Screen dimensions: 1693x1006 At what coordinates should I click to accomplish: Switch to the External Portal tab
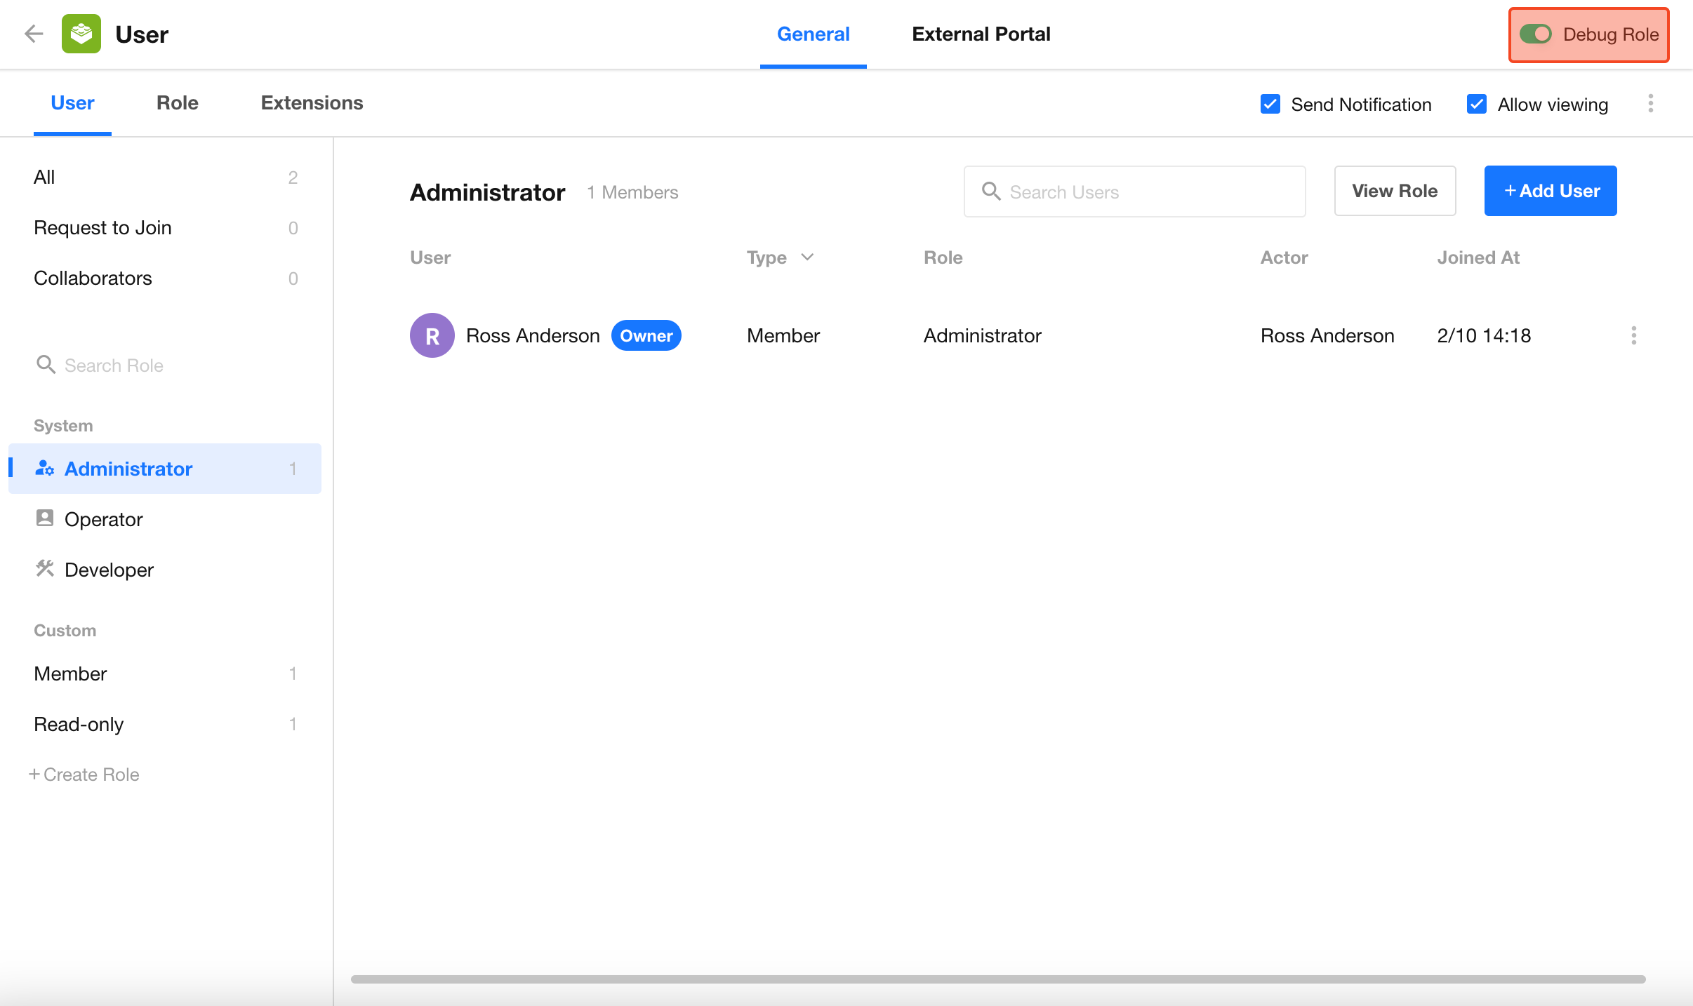click(x=981, y=34)
